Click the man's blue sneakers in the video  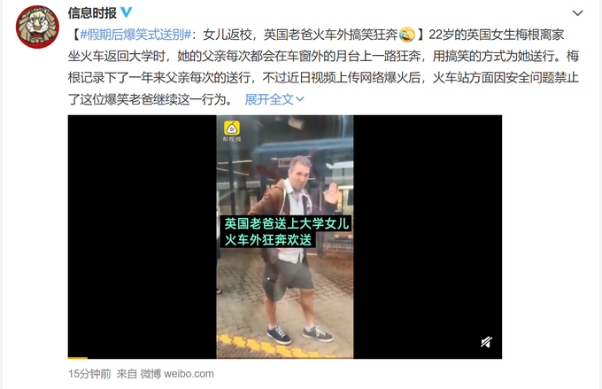[x=299, y=334]
